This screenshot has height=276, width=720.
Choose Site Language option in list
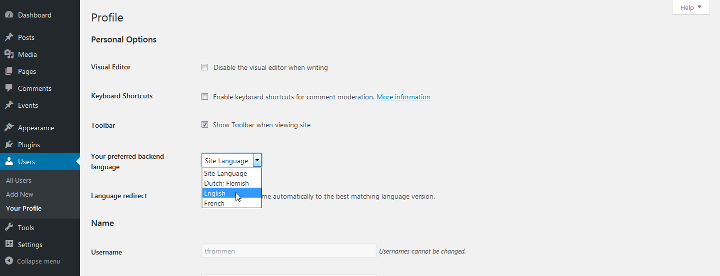(x=231, y=173)
